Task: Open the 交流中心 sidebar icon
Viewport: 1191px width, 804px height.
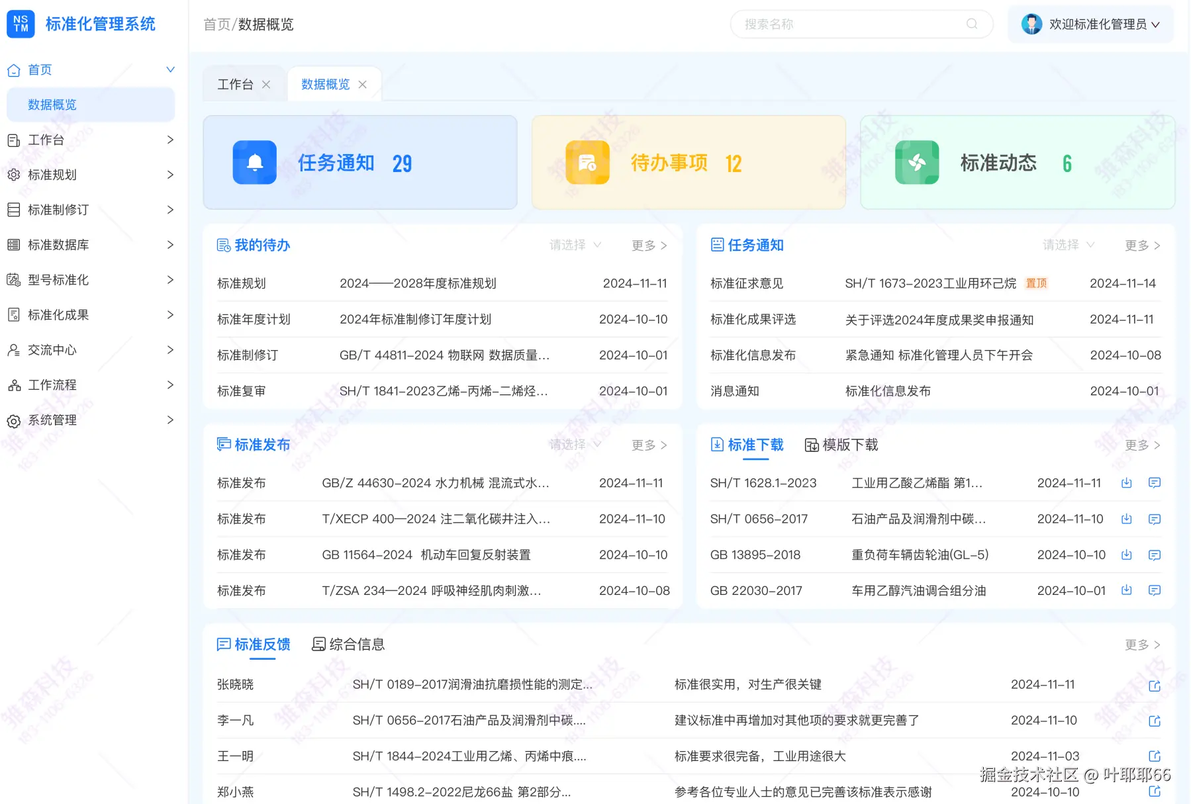Action: coord(14,350)
